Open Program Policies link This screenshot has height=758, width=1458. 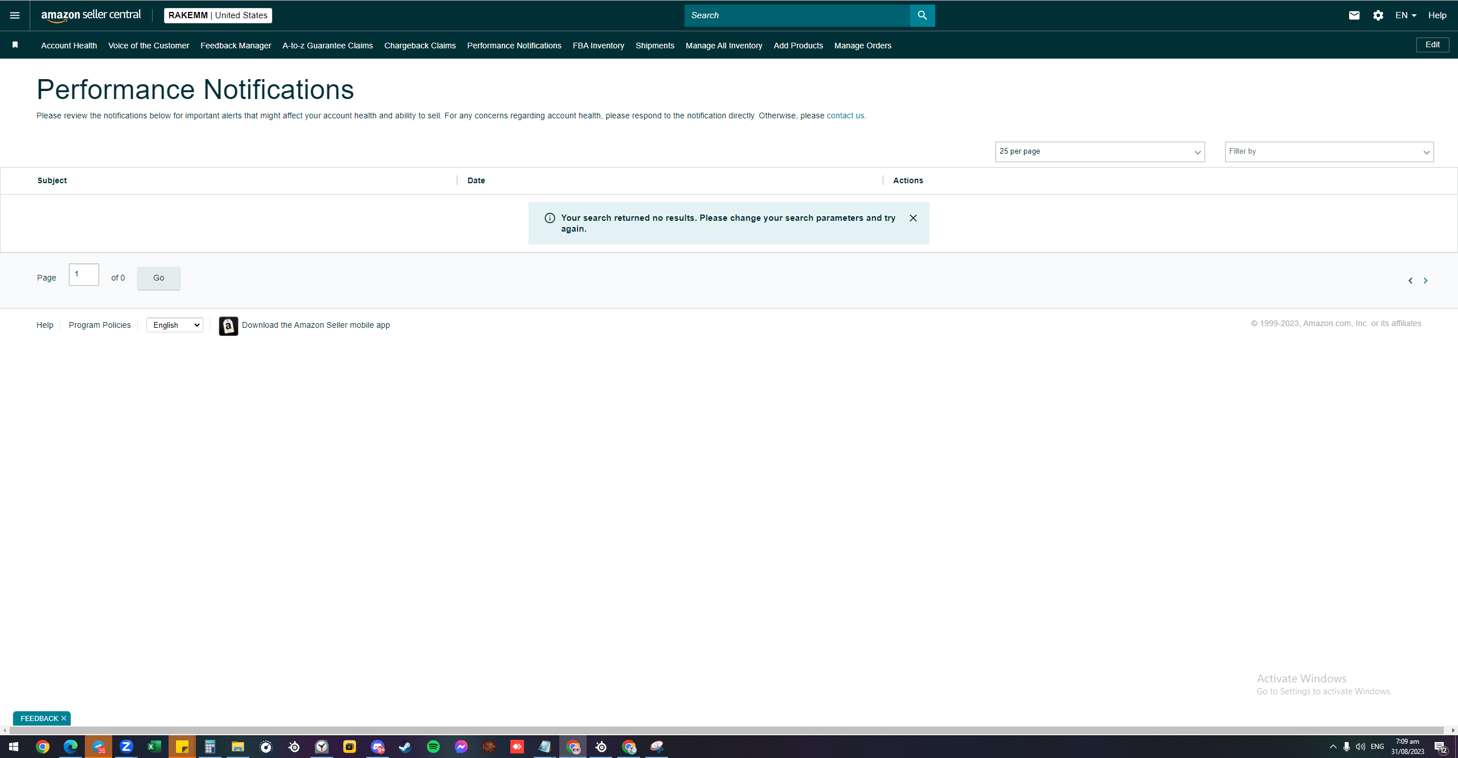100,325
